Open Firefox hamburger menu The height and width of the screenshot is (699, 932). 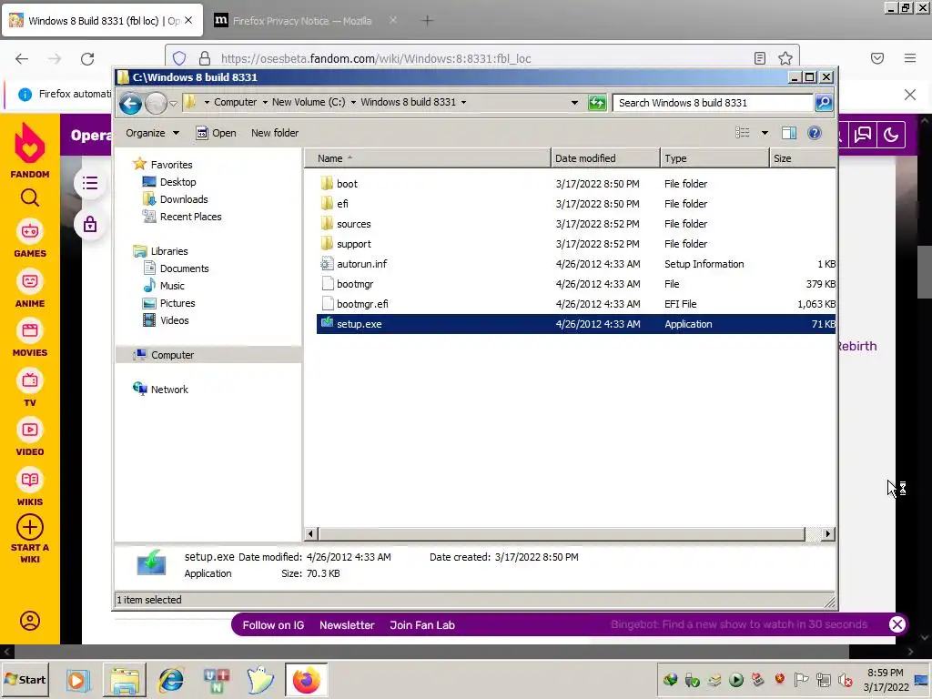point(910,58)
